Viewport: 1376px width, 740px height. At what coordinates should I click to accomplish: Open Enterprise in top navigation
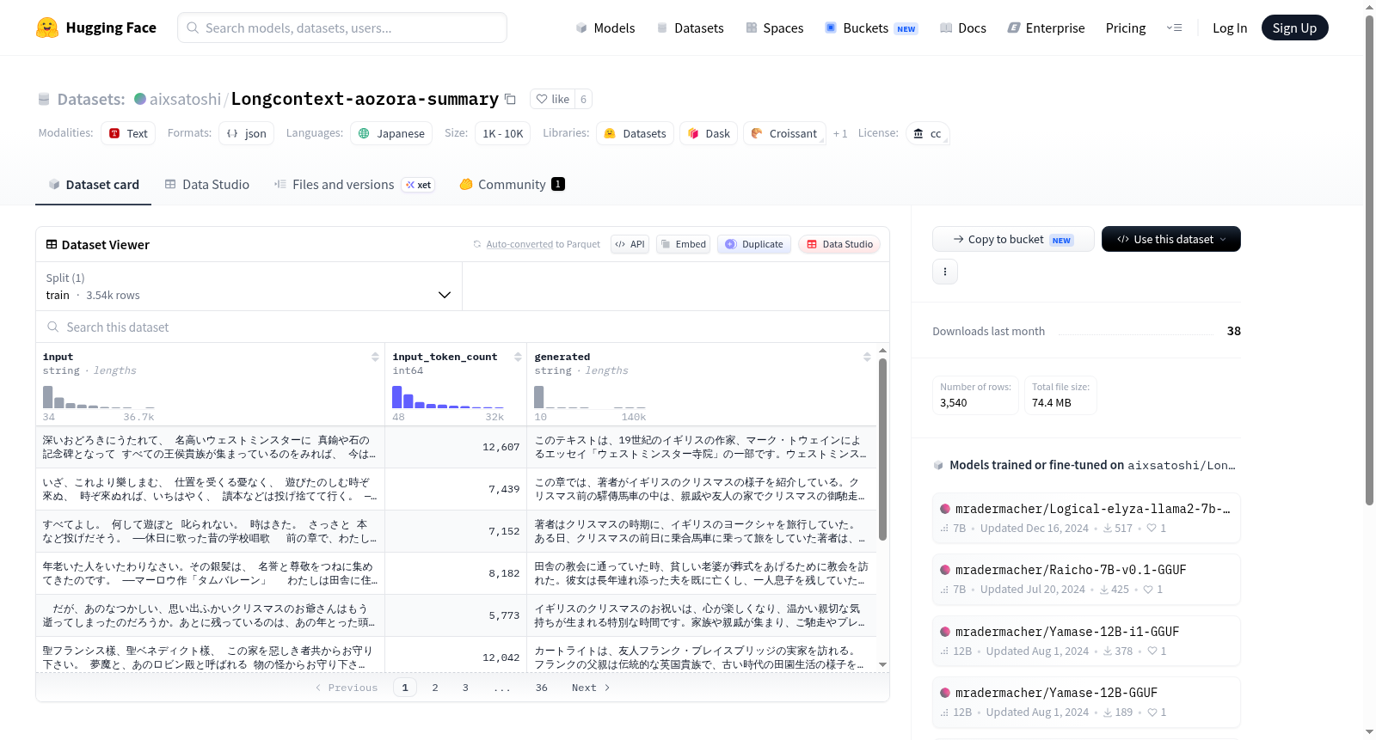(1046, 28)
